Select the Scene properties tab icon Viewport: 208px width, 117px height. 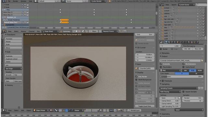point(172,42)
